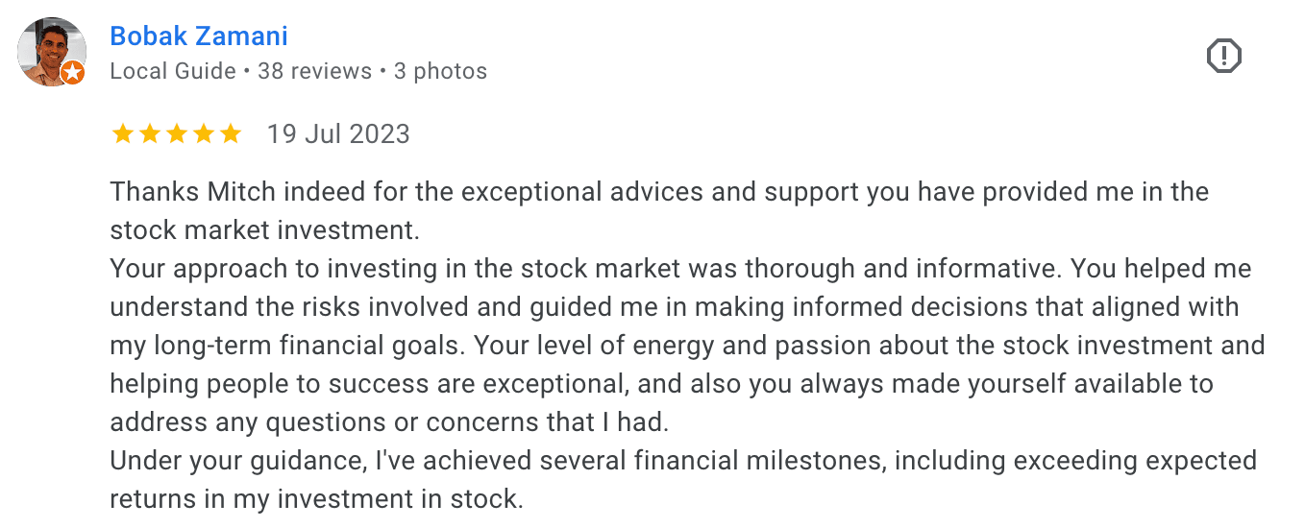Screen dimensions: 1305x528
Task: Click the second yellow rating star
Action: (150, 133)
